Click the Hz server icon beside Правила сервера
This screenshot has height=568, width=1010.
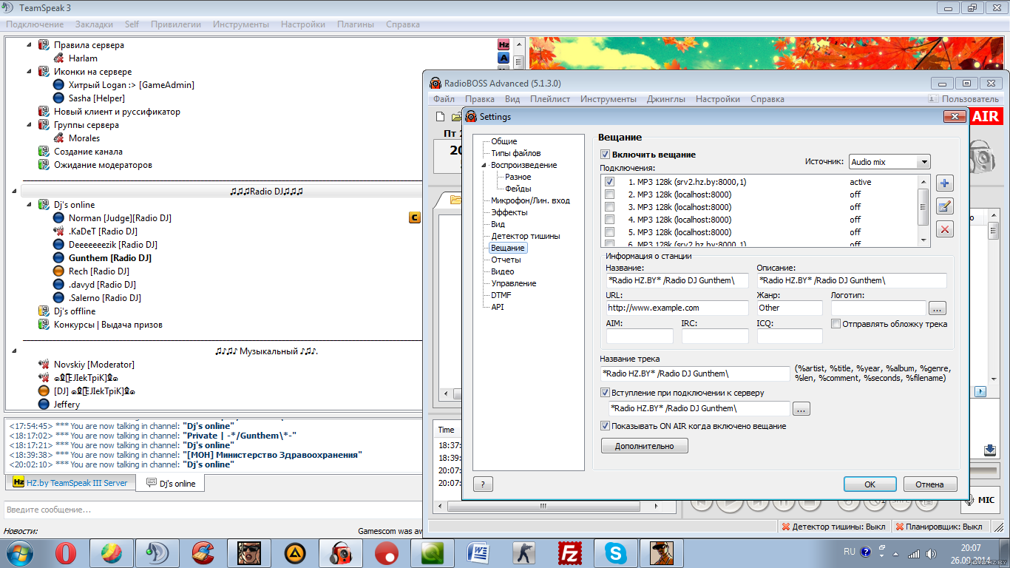(504, 44)
